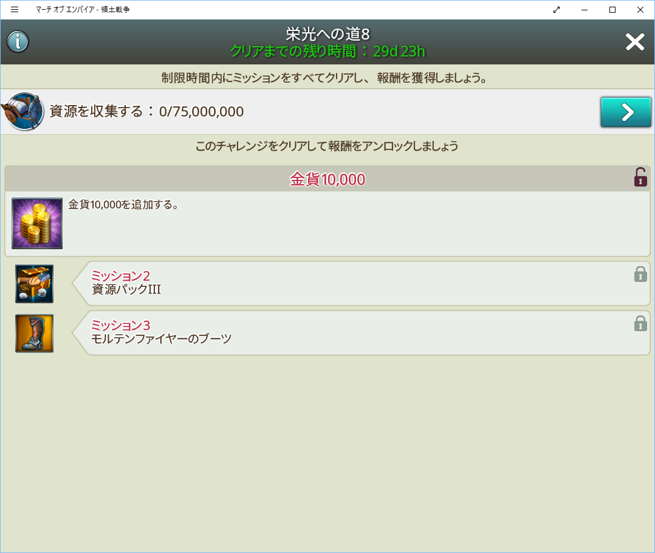Click the 金貨10,000を追加する description text
Image resolution: width=655 pixels, height=553 pixels.
(123, 205)
